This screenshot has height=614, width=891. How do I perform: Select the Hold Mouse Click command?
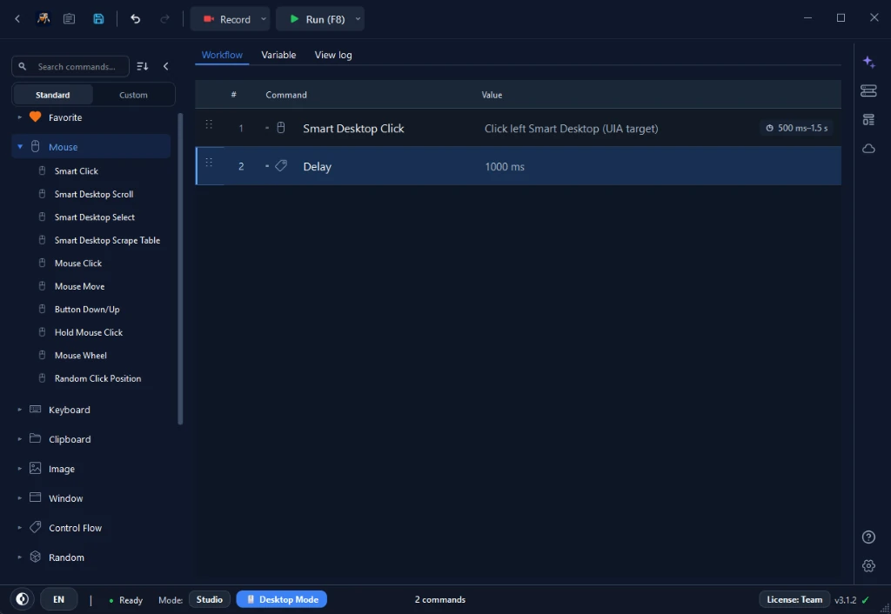[89, 332]
